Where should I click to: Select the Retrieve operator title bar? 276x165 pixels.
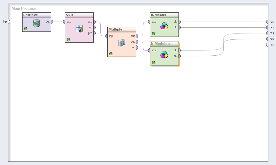(x=37, y=15)
